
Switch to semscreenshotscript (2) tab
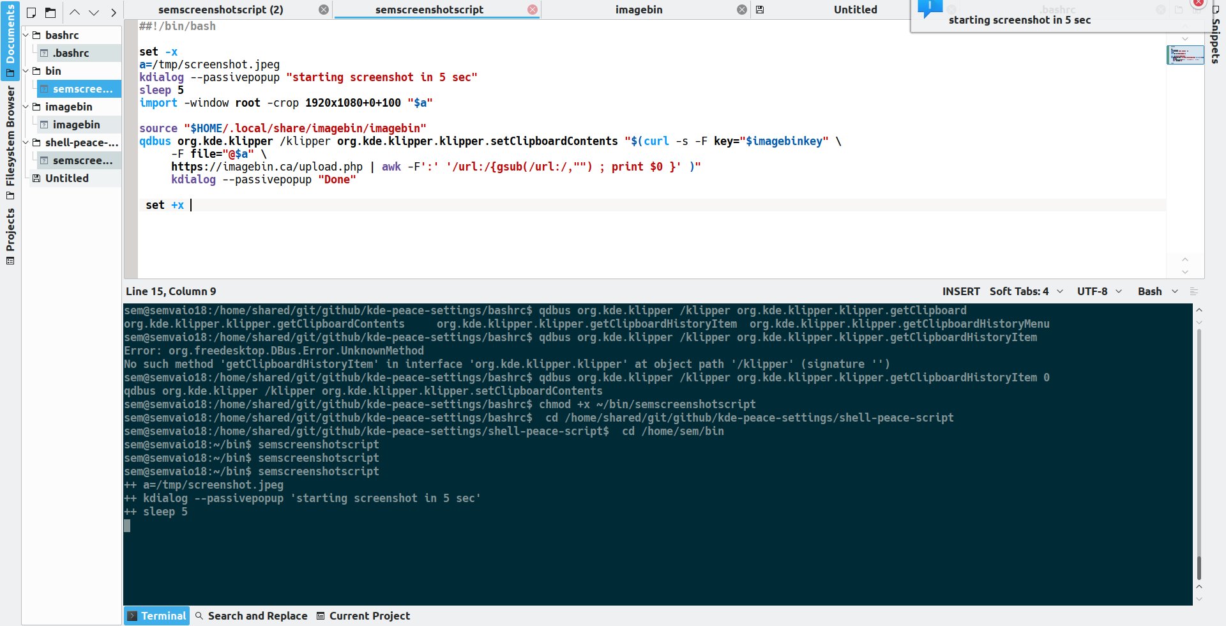[221, 10]
